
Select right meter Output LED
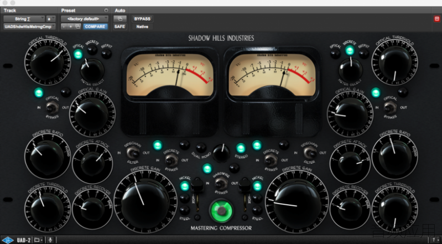coord(364,54)
